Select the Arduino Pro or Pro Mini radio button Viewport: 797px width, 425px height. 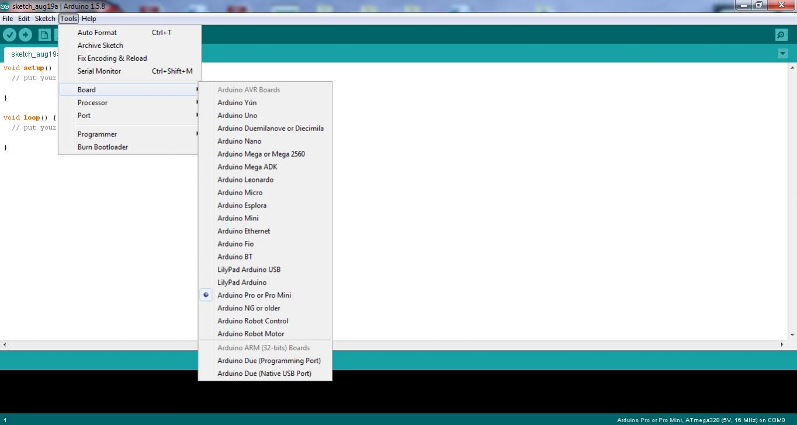(206, 295)
